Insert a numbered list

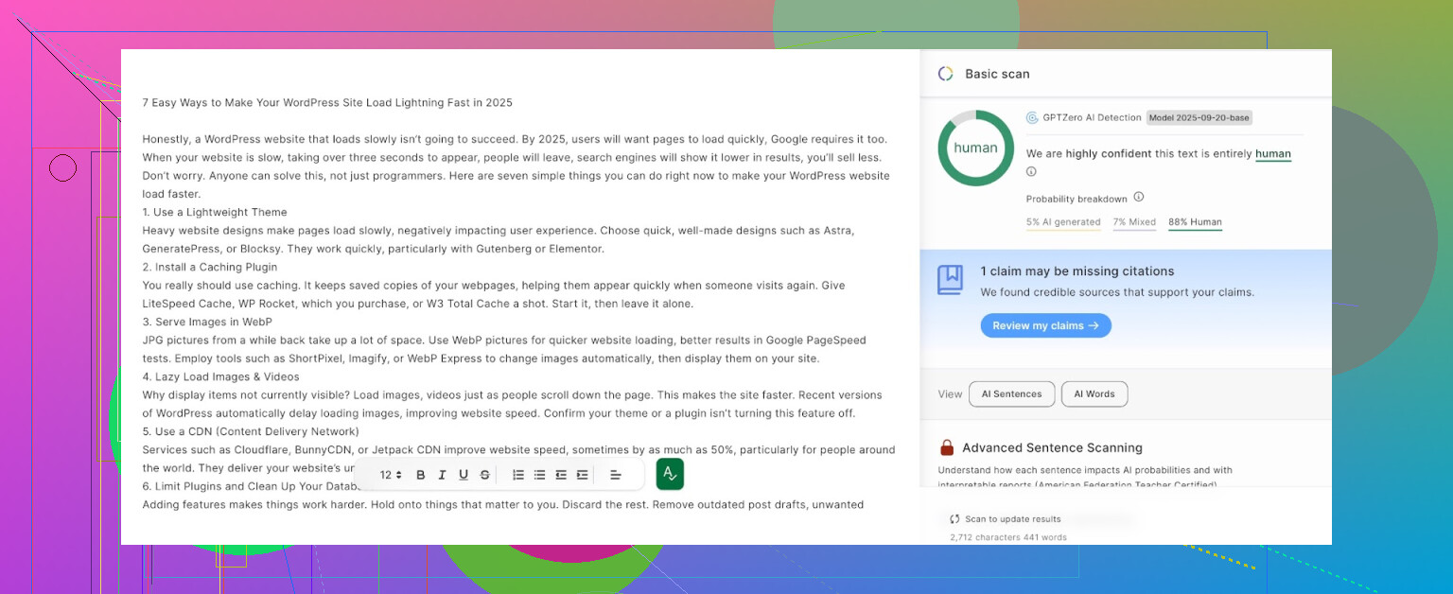pos(518,475)
